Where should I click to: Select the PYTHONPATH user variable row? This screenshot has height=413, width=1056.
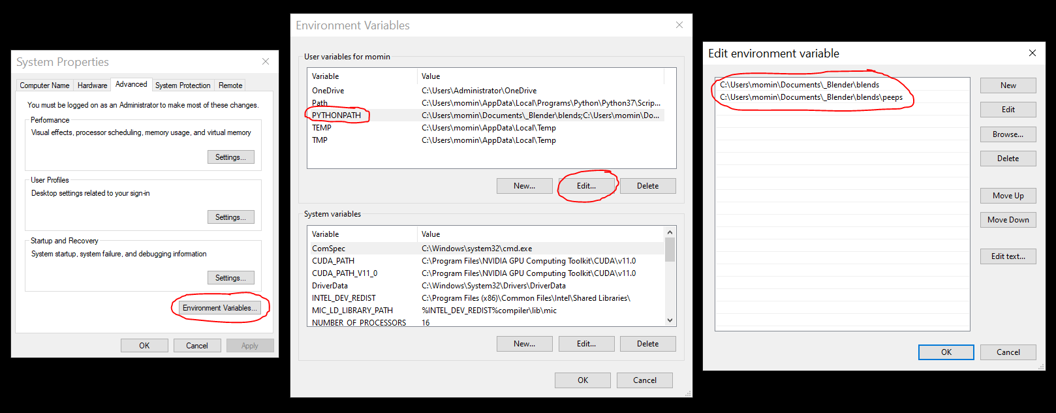(337, 115)
